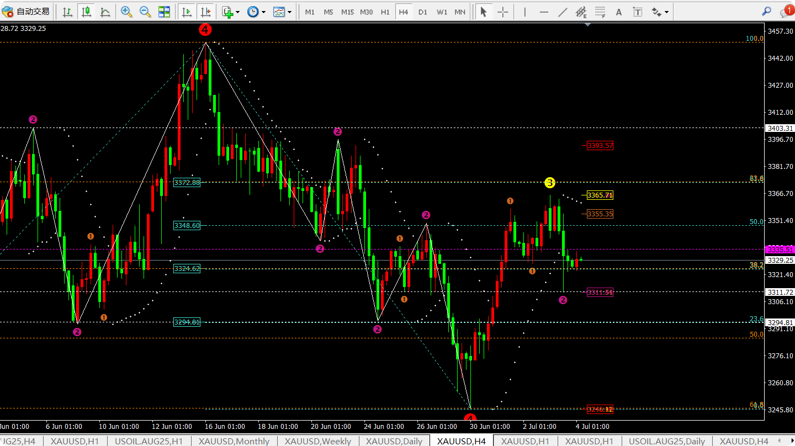Switch chart to candlestick mode
The height and width of the screenshot is (446, 795).
86,12
